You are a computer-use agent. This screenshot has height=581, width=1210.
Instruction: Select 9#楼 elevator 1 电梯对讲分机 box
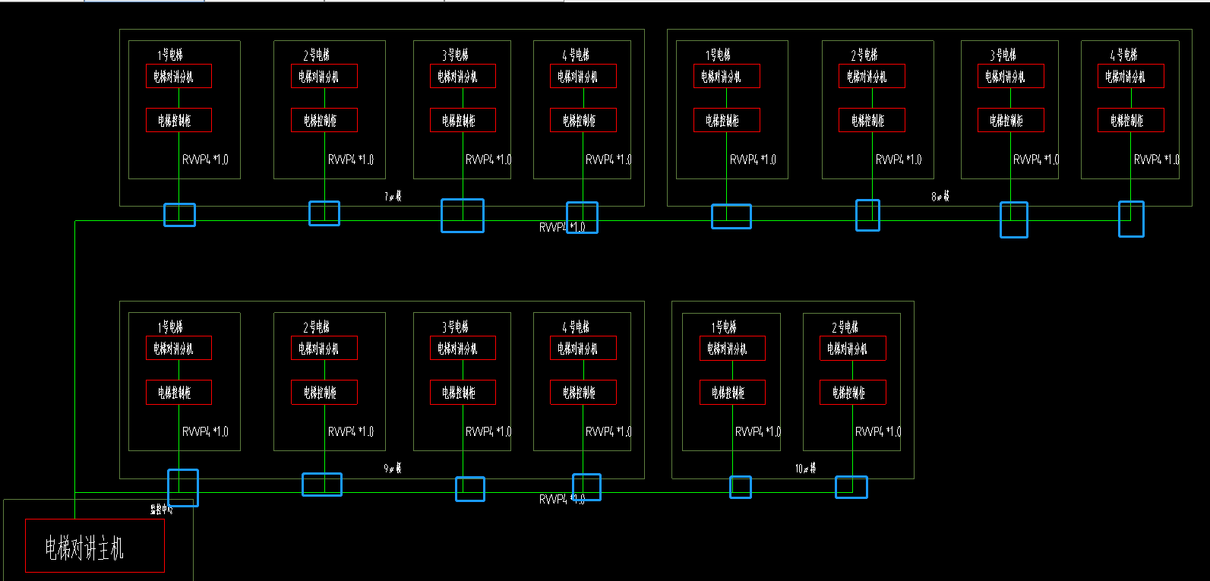tap(178, 348)
